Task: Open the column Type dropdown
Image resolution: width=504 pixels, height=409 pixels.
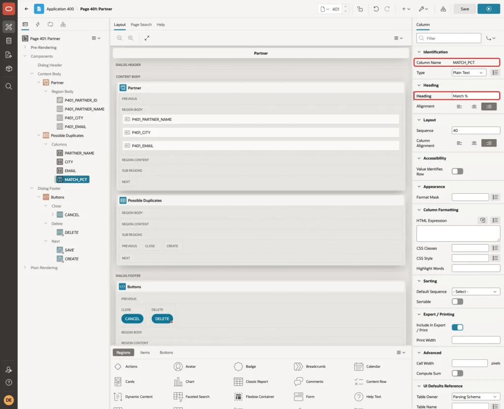Action: pos(469,73)
